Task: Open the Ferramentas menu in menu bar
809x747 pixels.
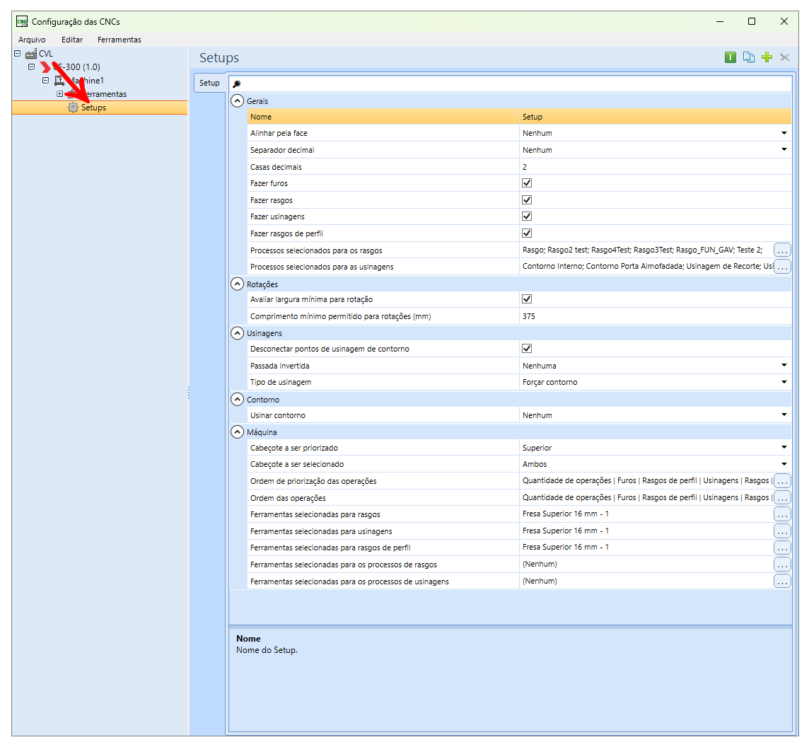Action: pos(120,40)
